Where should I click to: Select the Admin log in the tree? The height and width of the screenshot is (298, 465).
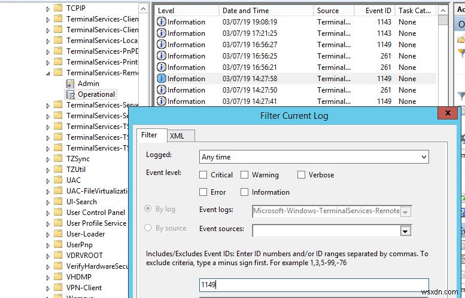point(89,84)
